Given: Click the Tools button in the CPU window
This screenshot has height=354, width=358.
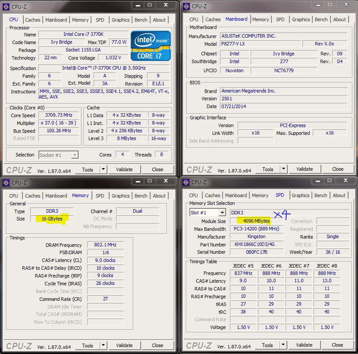Looking at the screenshot, I should [x=88, y=169].
